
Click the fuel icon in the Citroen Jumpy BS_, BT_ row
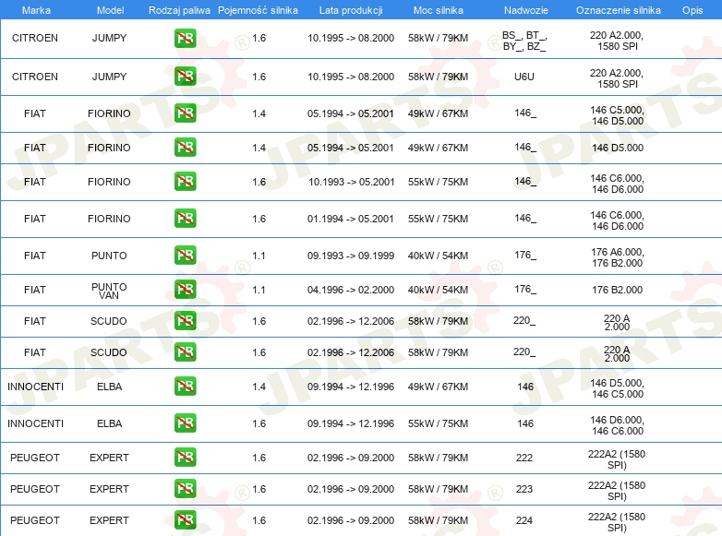pyautogui.click(x=185, y=38)
